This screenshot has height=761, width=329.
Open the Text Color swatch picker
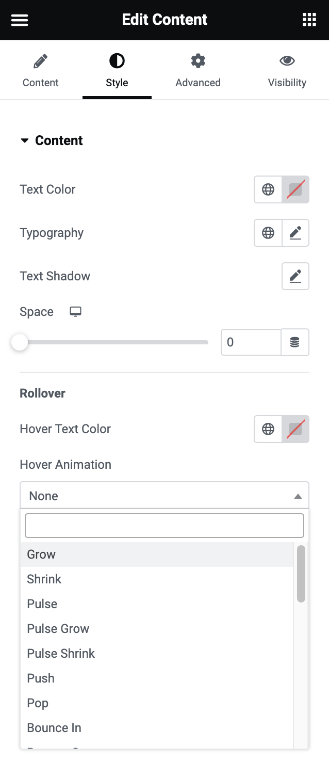tap(295, 189)
